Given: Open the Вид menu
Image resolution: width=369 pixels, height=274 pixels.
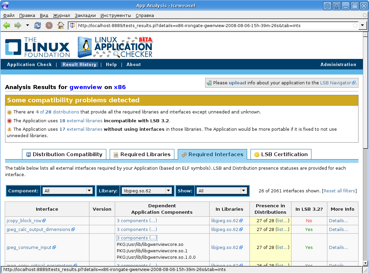Looking at the screenshot, I should pyautogui.click(x=44, y=15).
